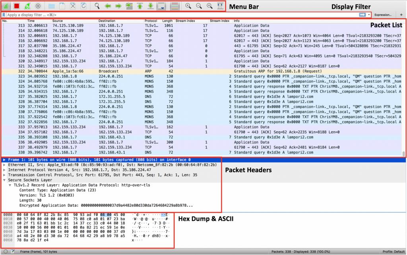Collapse the TLSv1.2 Record Layer node
Image resolution: width=407 pixels, height=255 pixels.
(10, 185)
